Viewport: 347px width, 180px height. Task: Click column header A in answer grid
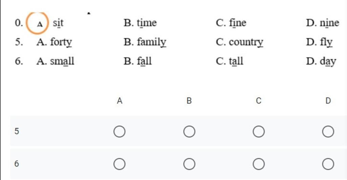click(120, 101)
